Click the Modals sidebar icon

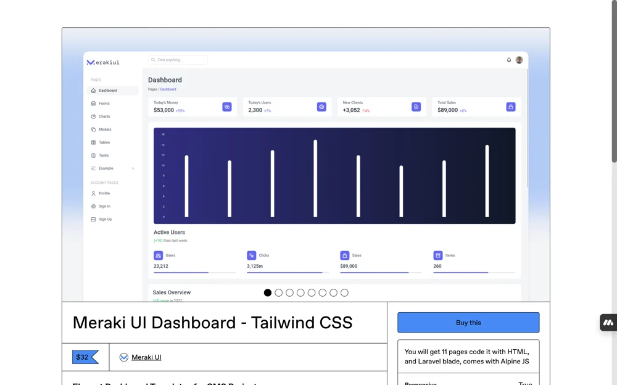click(x=93, y=130)
